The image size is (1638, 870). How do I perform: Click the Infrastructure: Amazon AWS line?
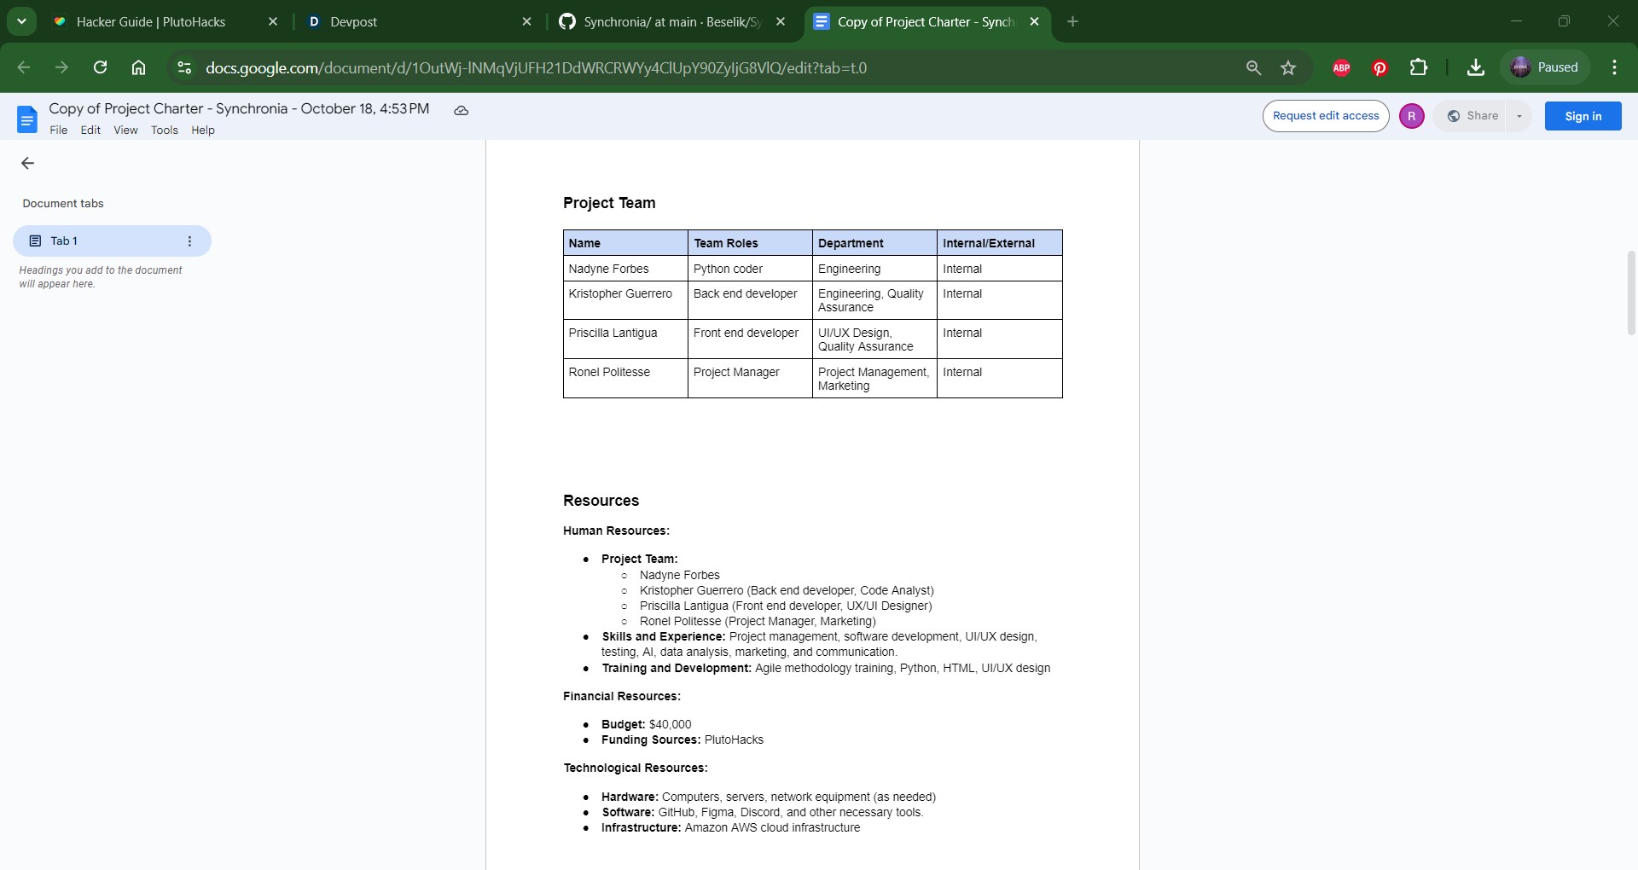[730, 827]
